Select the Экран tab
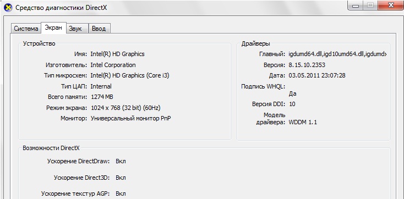Screen dimensions: 404x199 point(53,28)
